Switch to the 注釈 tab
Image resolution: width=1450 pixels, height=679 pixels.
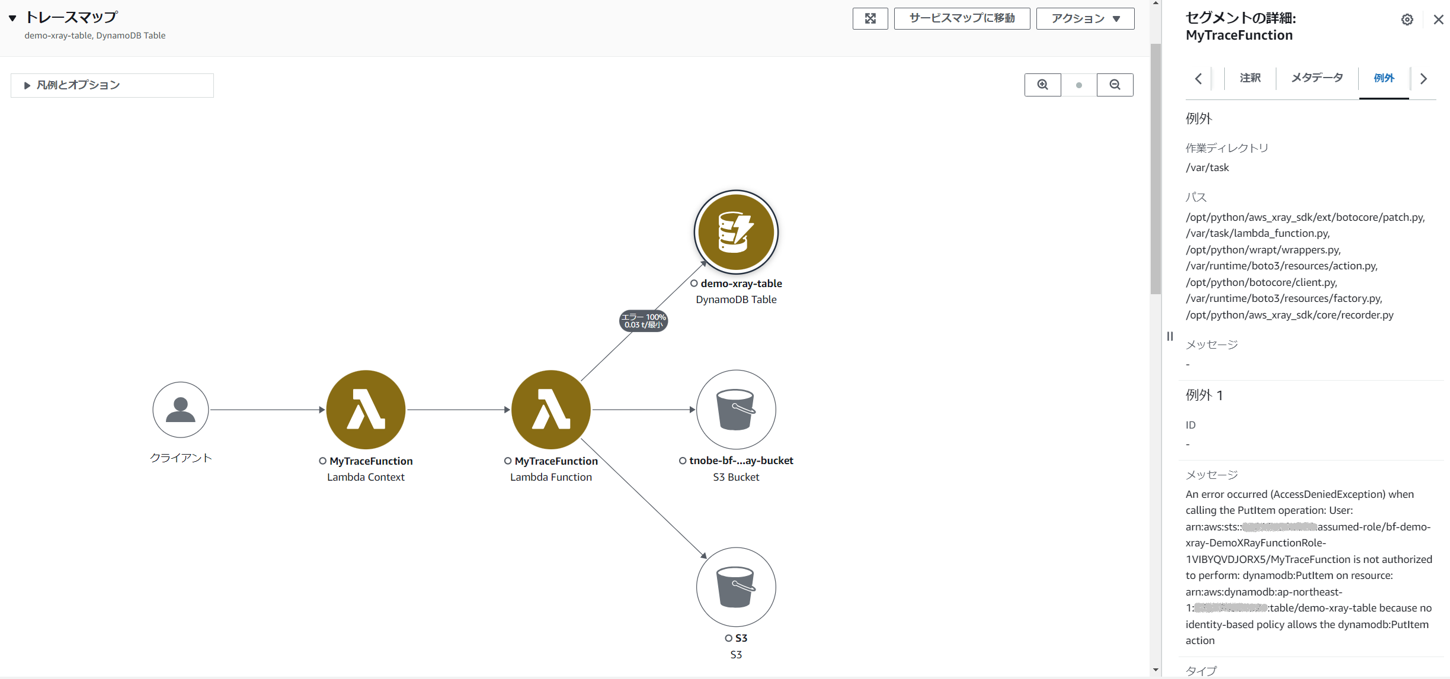coord(1250,78)
